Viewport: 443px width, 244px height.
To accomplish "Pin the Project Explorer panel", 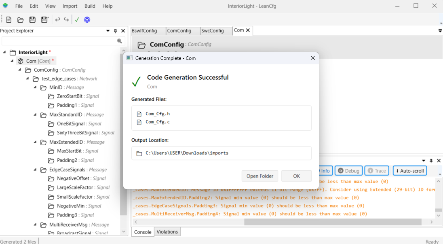I will [x=116, y=31].
